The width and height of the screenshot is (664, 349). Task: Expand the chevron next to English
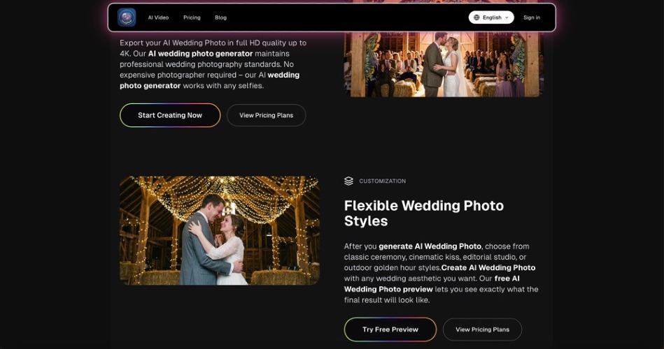pyautogui.click(x=507, y=17)
